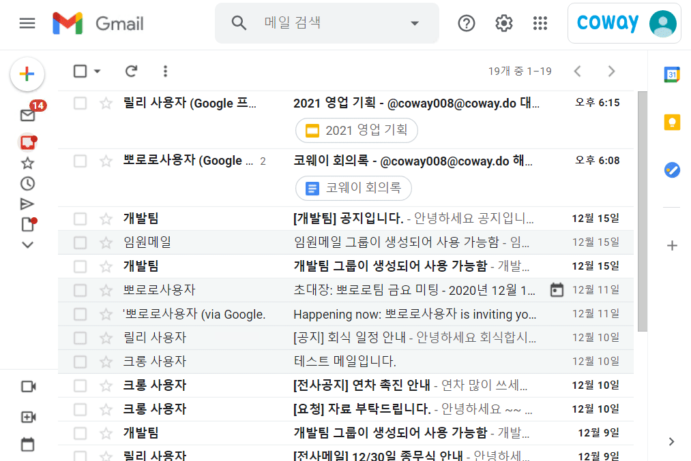This screenshot has width=691, height=461.
Task: Star the [전사공지] 연차 촉진 안내 email
Action: [x=106, y=386]
